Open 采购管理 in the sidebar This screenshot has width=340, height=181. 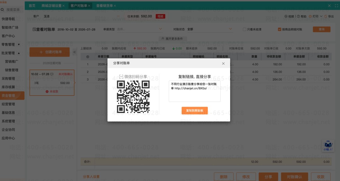(8, 79)
